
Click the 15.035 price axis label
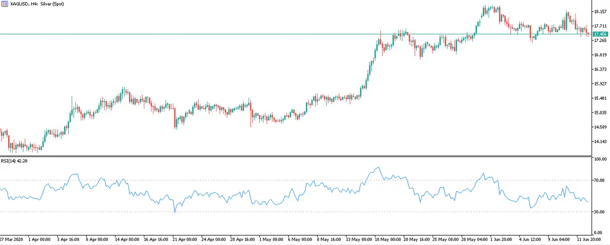click(x=600, y=112)
